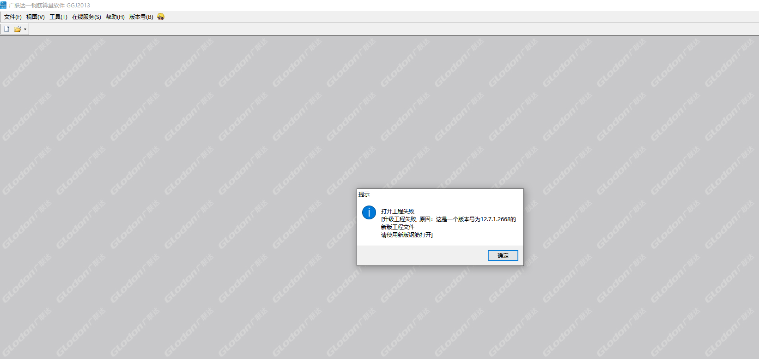
Task: Click the 打开工程失败 message line
Action: [x=398, y=212]
